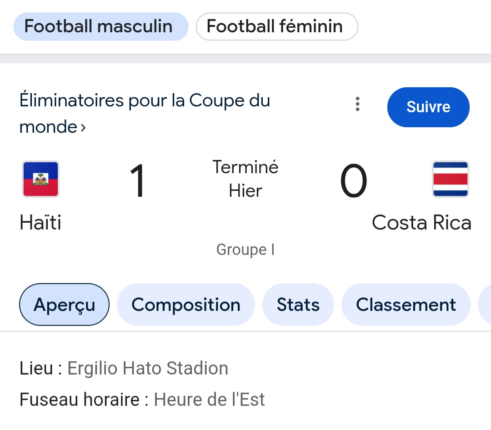Click the Costa Rica team name

(421, 223)
